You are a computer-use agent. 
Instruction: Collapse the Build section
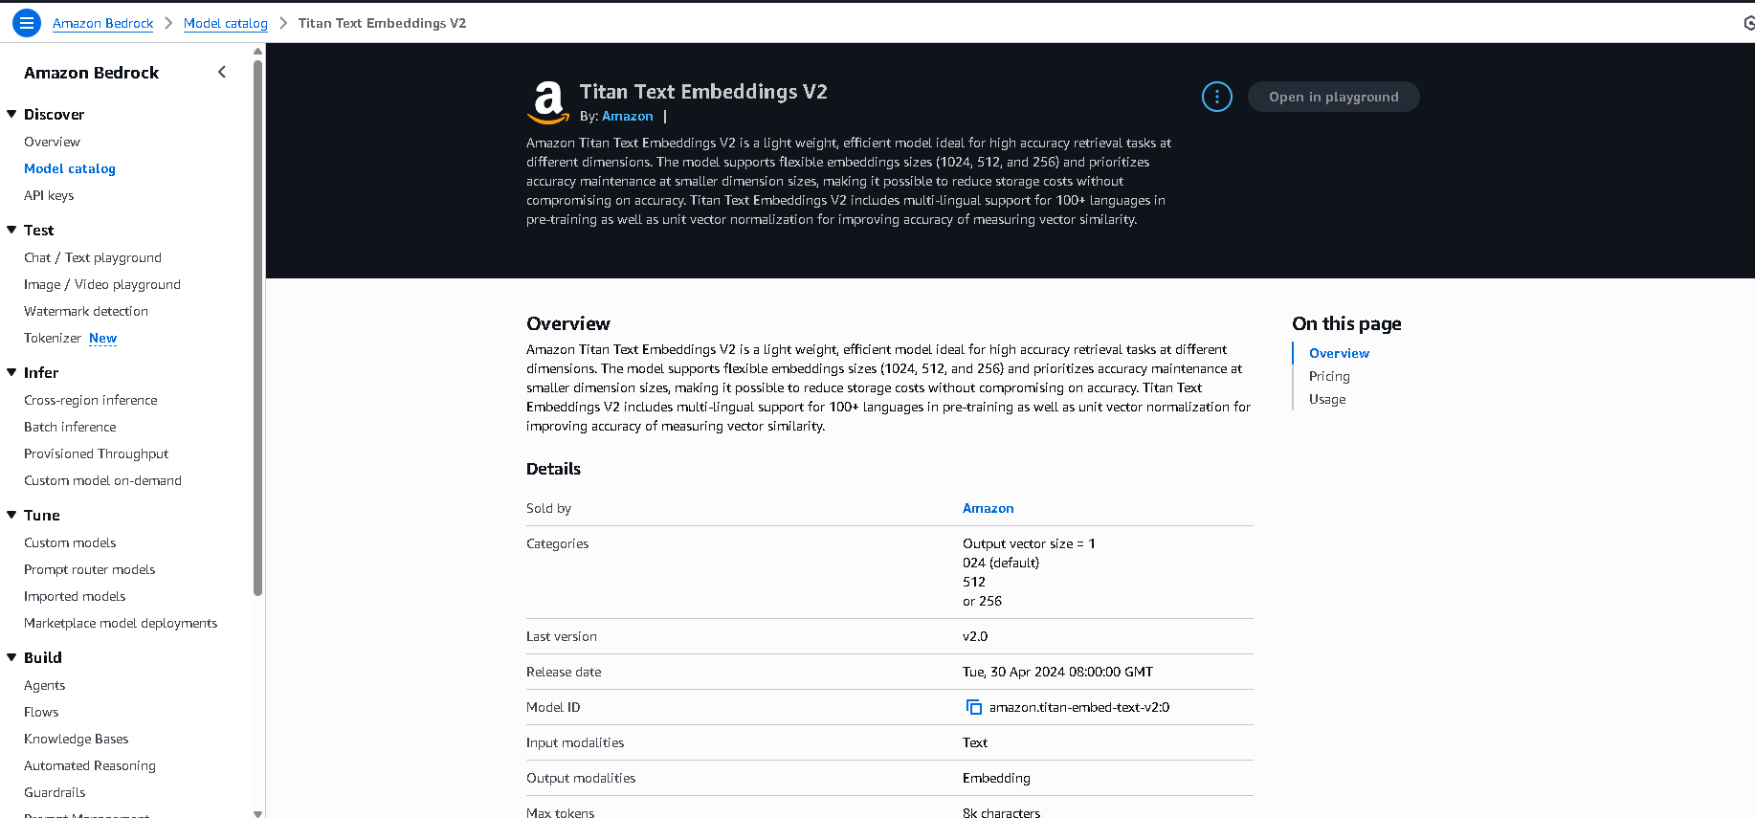coord(12,657)
